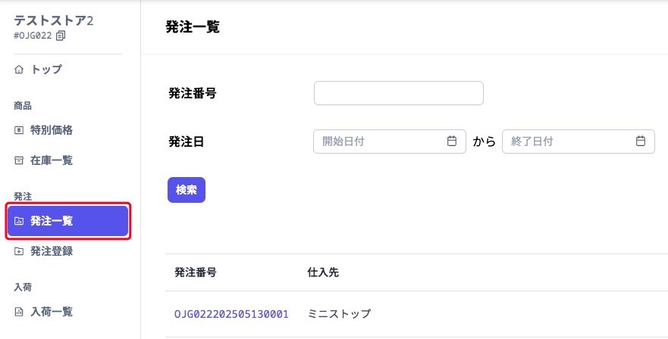Open the calendar icon in 終了日付 field
Image resolution: width=668 pixels, height=339 pixels.
pyautogui.click(x=641, y=142)
